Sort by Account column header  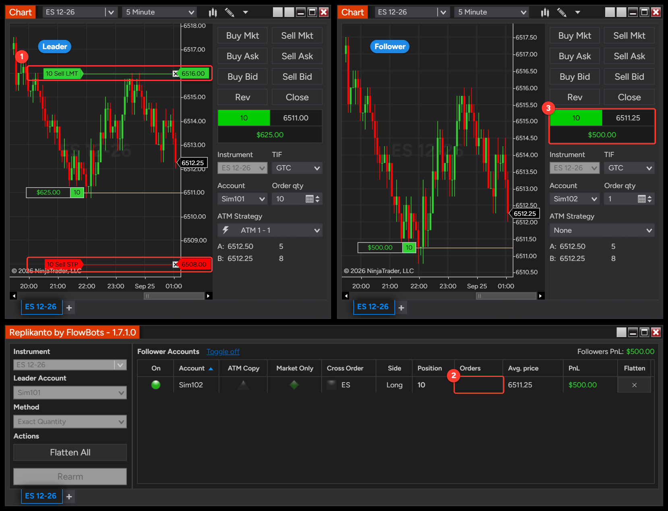pos(196,368)
